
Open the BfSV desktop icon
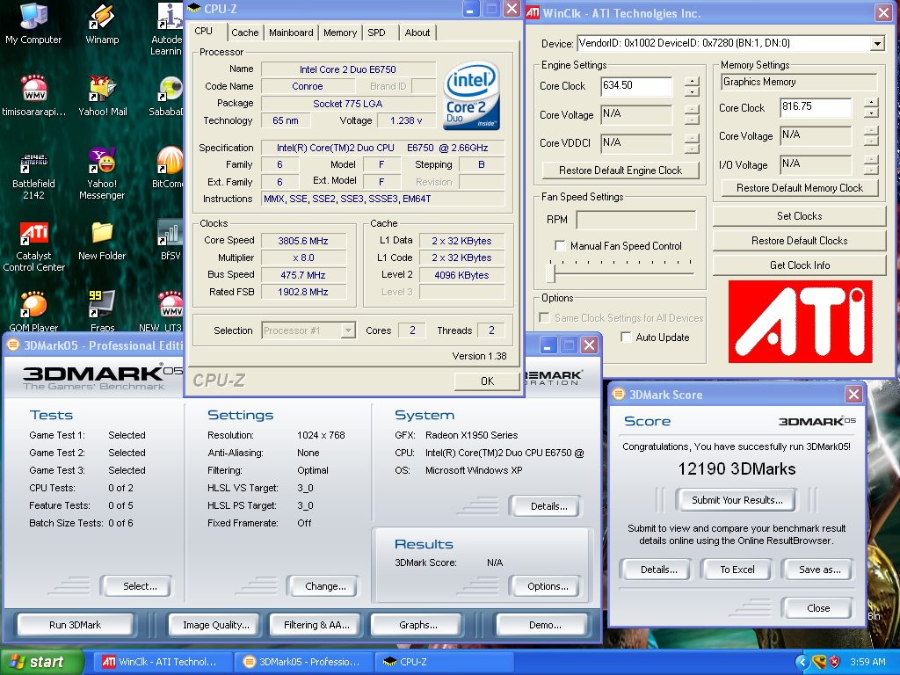(x=170, y=240)
